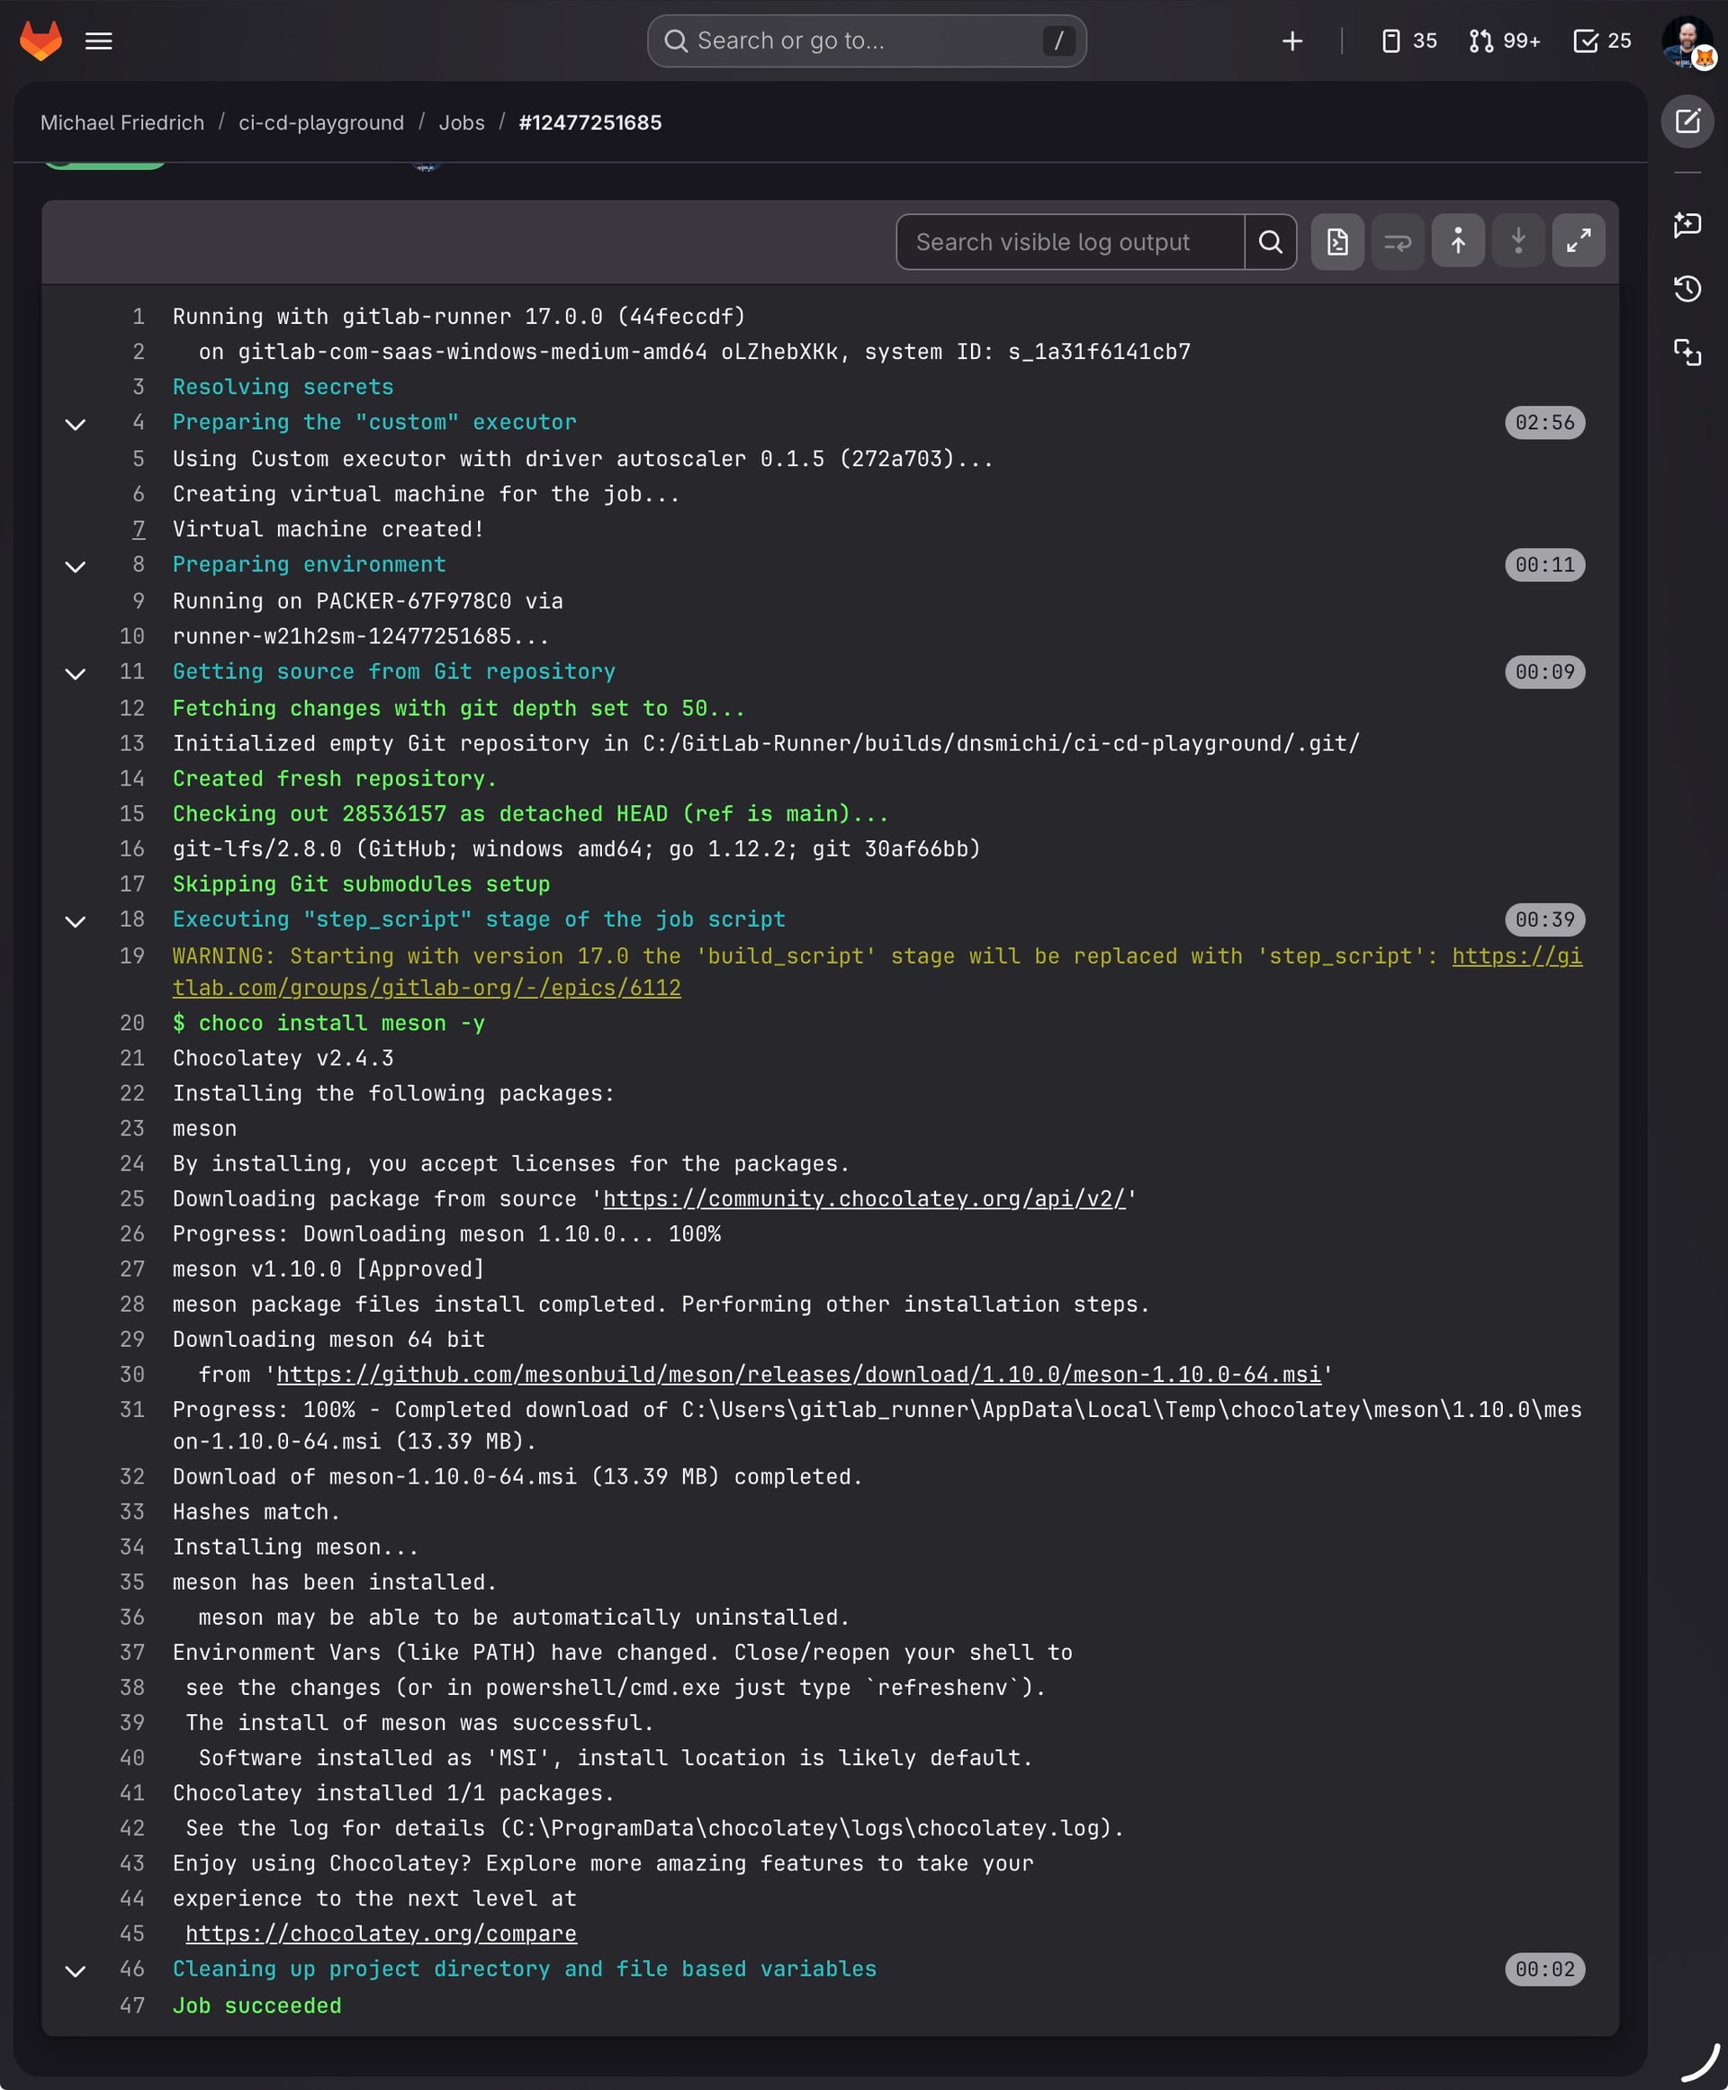This screenshot has width=1728, height=2090.
Task: Open the user avatar menu
Action: pyautogui.click(x=1687, y=43)
